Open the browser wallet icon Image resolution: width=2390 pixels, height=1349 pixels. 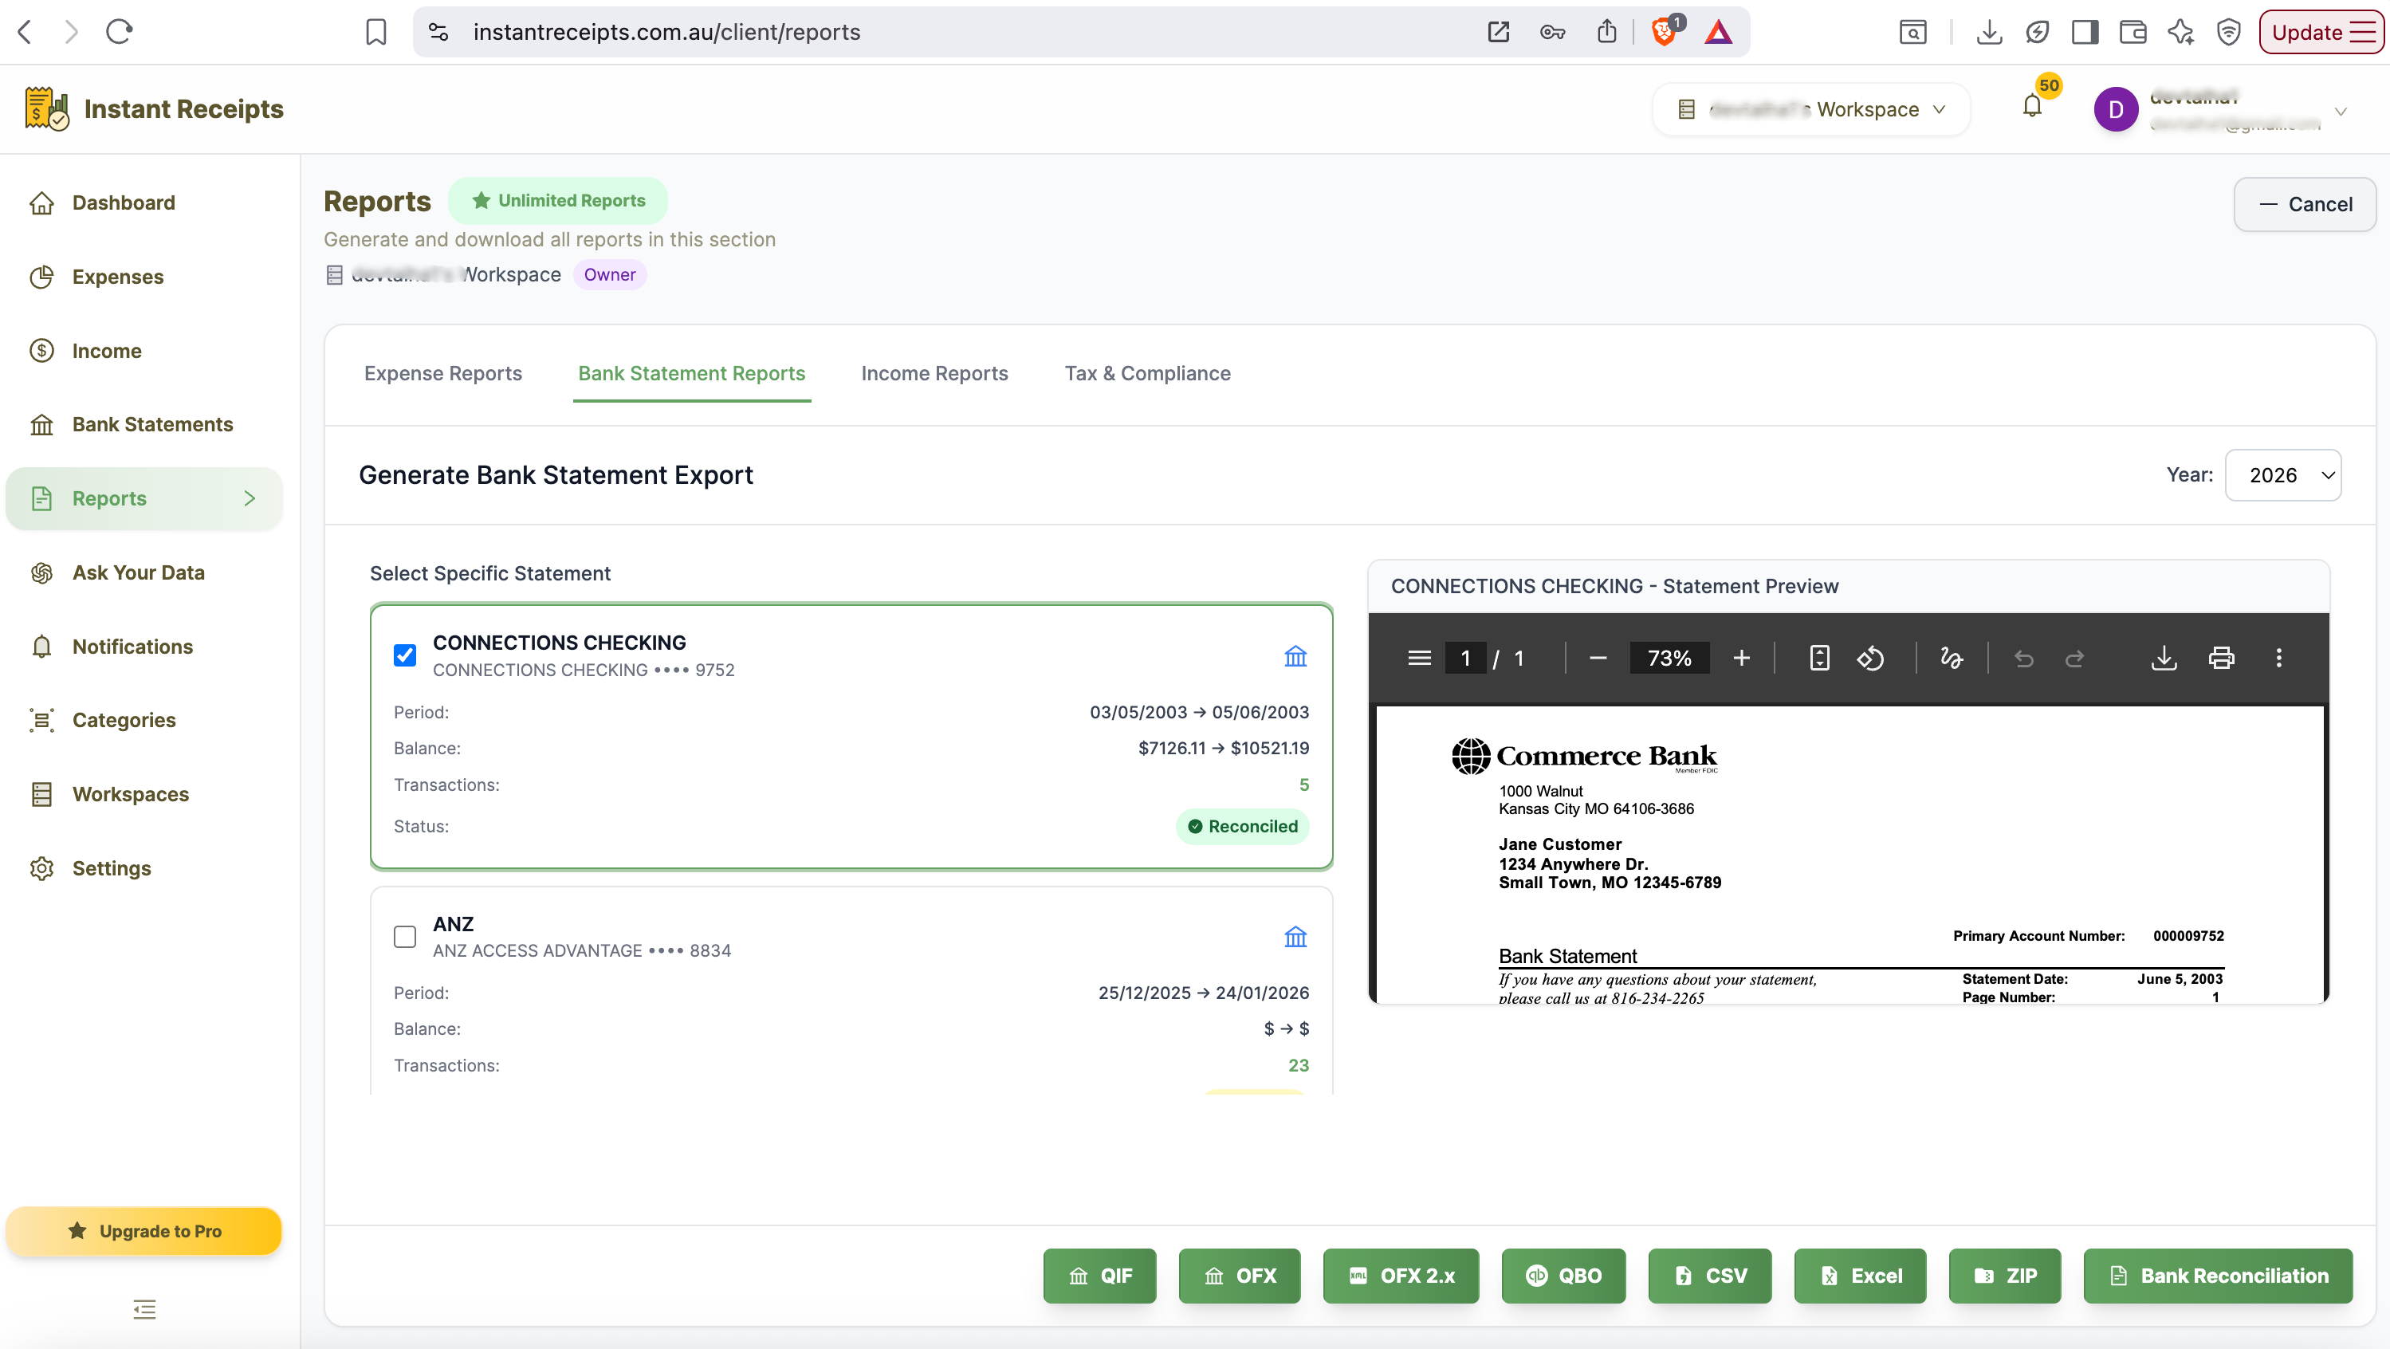pyautogui.click(x=2133, y=33)
